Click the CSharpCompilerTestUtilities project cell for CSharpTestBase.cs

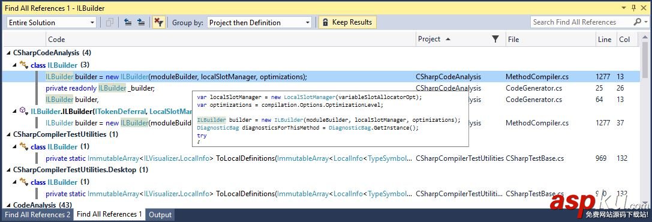tap(459, 158)
